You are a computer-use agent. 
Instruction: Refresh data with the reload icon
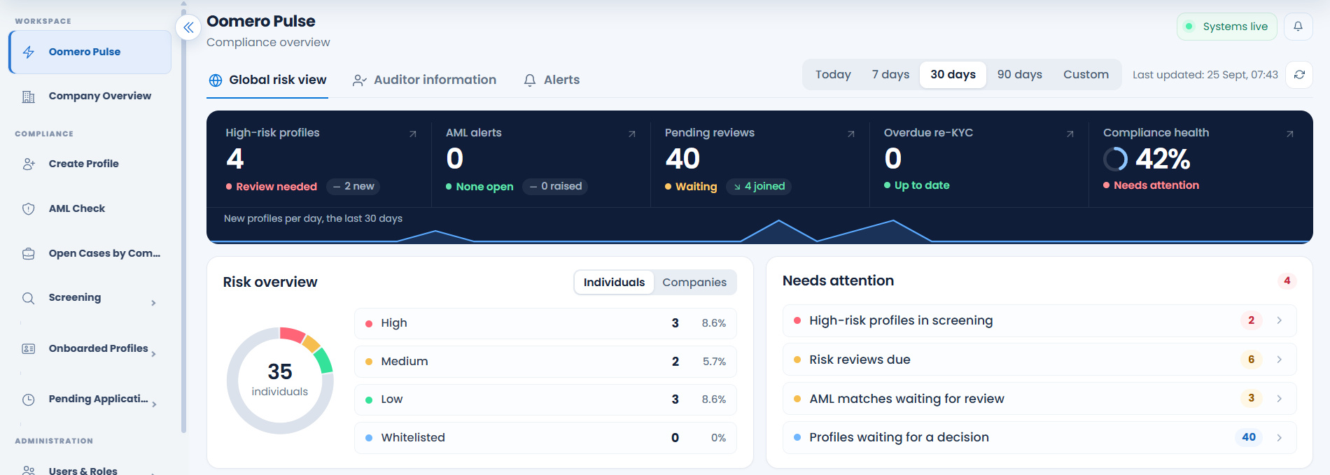coord(1299,75)
